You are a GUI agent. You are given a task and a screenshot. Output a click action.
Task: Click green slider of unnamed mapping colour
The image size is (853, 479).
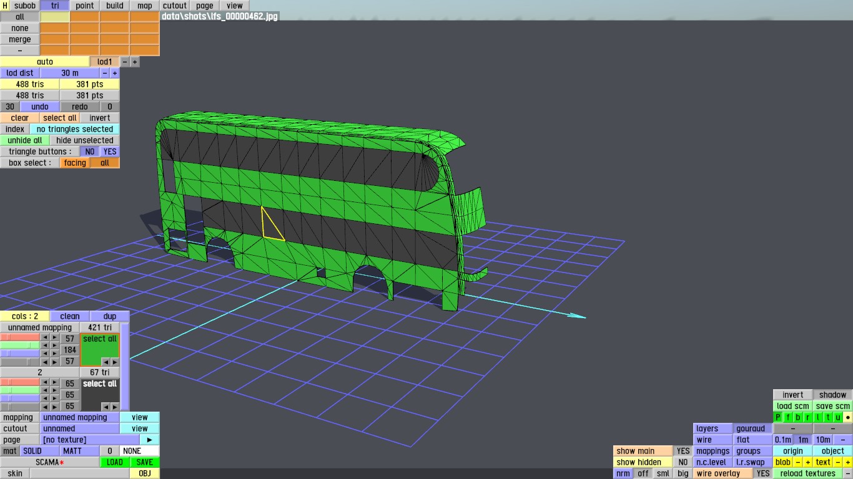(20, 345)
